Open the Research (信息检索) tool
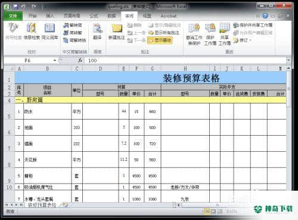The image size is (298, 220). pyautogui.click(x=32, y=31)
